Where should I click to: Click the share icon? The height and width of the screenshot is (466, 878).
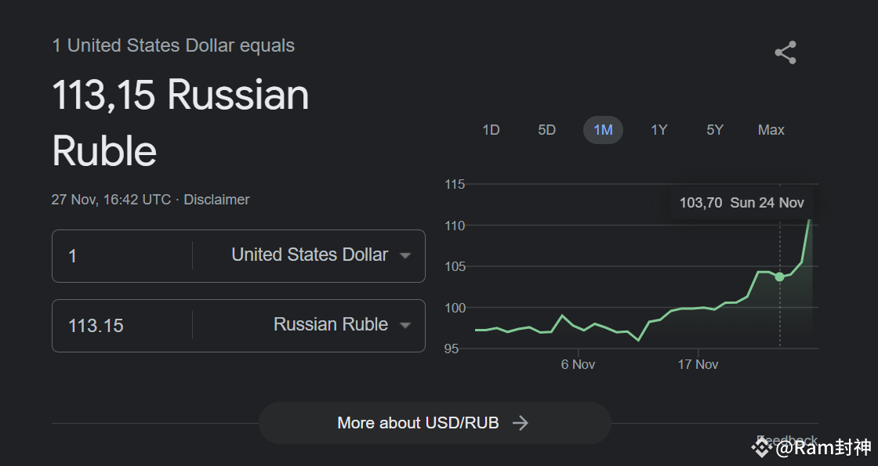tap(785, 52)
